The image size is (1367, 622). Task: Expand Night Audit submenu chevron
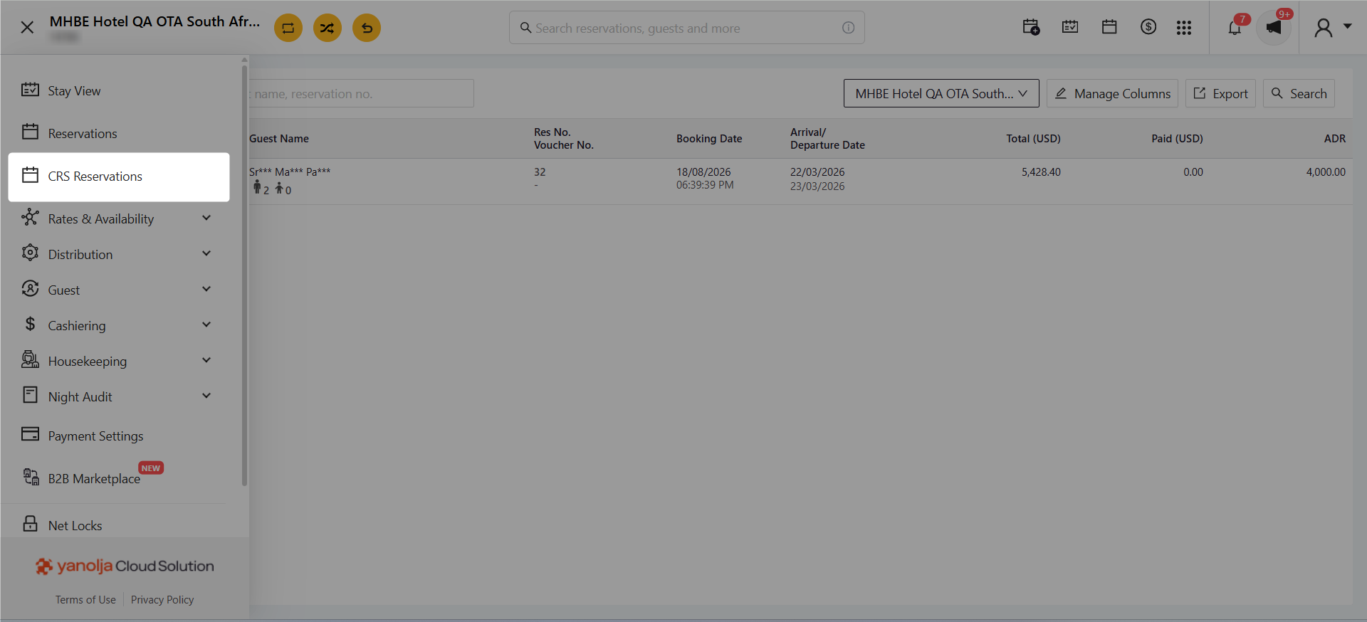pyautogui.click(x=206, y=396)
